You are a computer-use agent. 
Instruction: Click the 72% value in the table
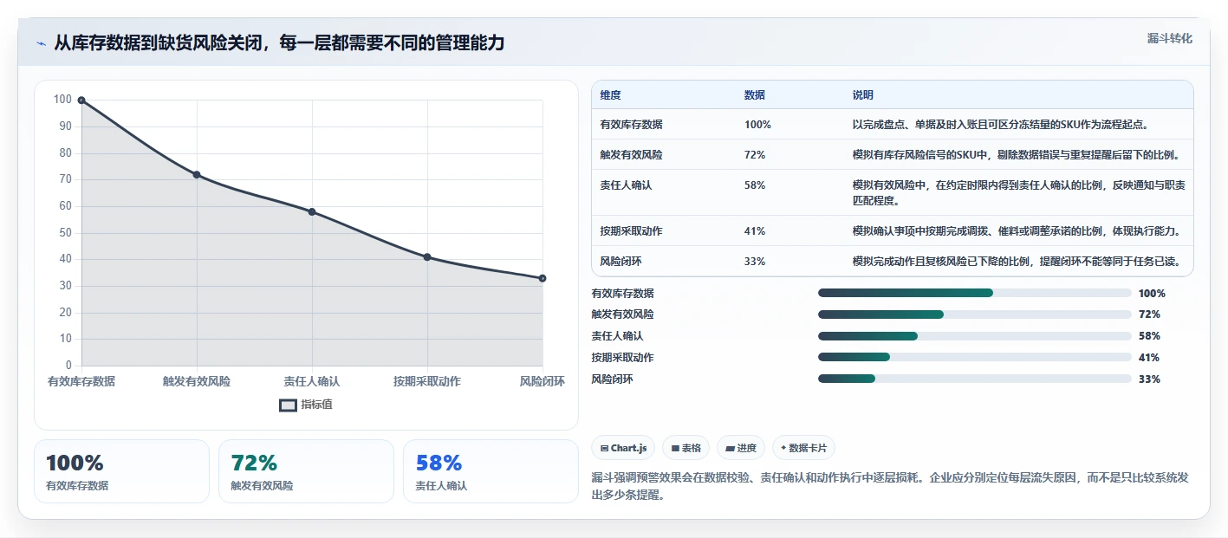pyautogui.click(x=755, y=155)
